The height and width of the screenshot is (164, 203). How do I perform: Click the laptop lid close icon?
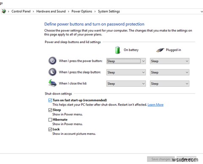point(52,83)
